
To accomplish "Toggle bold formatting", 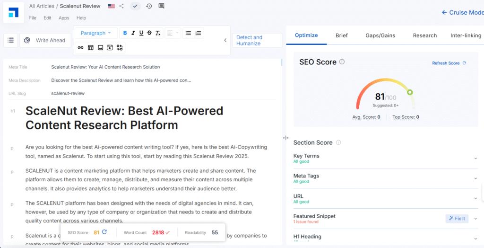I will tap(125, 33).
